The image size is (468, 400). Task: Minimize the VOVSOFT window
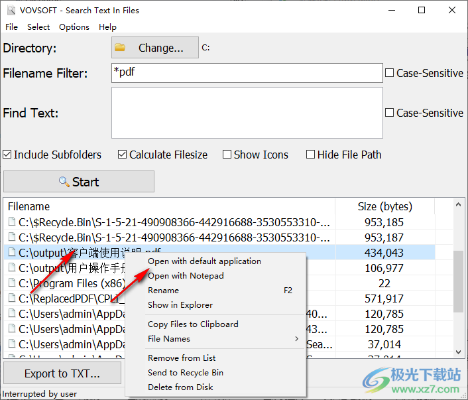392,10
